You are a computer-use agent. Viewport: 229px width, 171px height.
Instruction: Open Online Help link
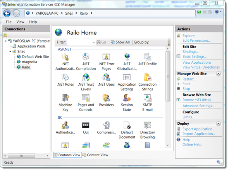tap(192, 145)
